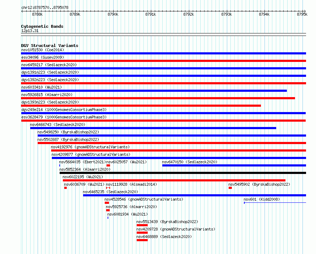Click the dgv1393n223 (Sedlazeck2020) red bar

[141, 106]
